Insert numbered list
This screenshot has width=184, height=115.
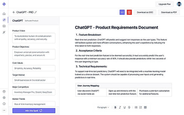[x=141, y=107]
